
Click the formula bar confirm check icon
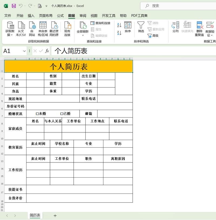(41, 51)
